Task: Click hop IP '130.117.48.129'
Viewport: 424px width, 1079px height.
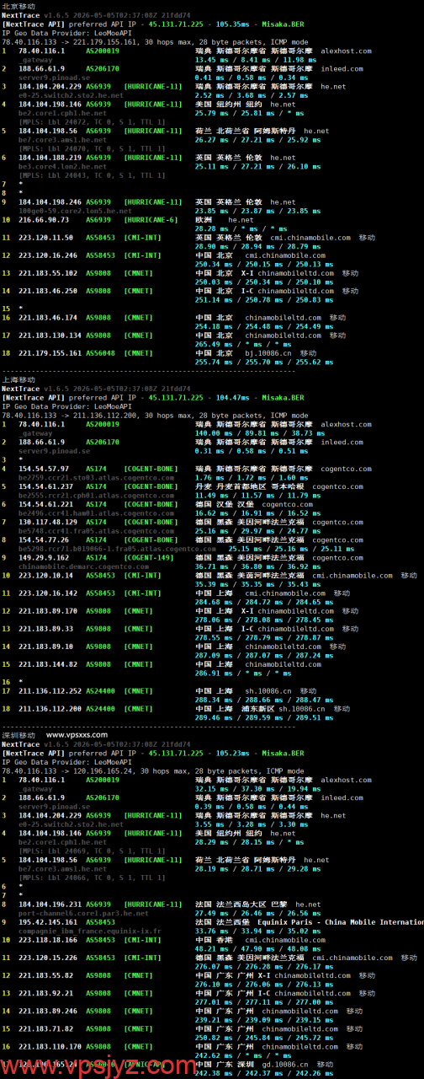Action: [48, 522]
